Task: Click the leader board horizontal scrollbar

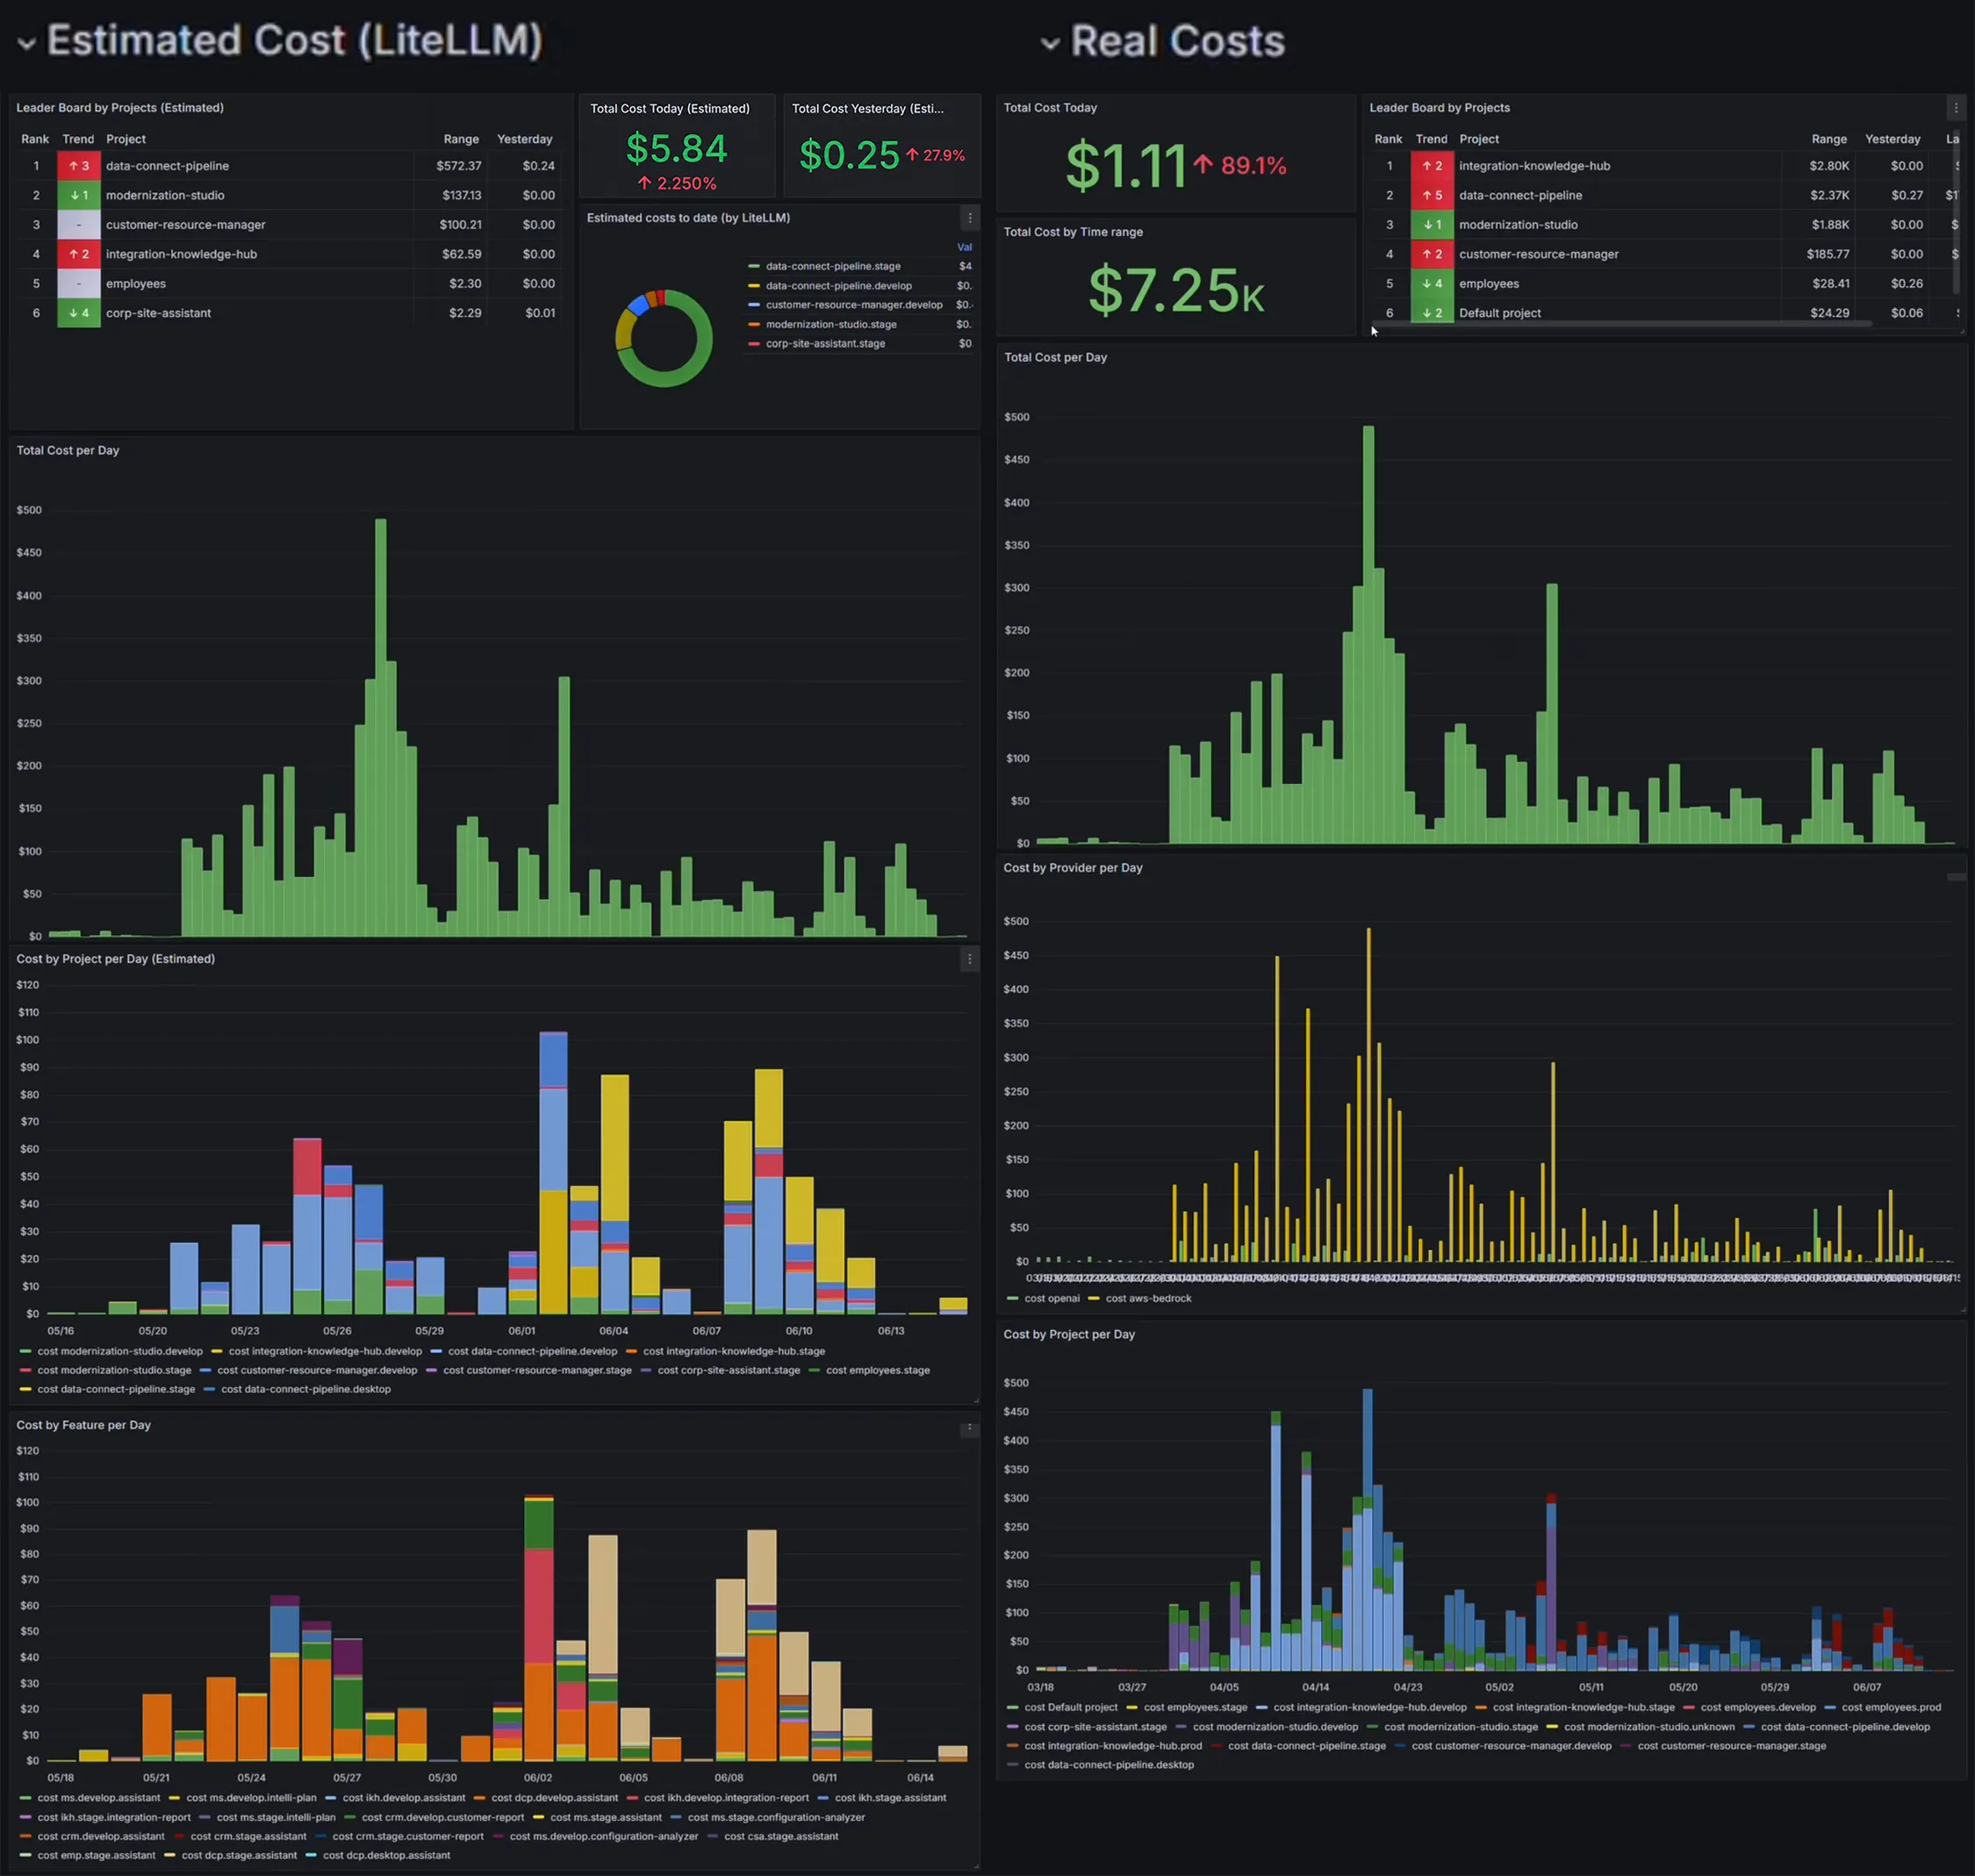Action: pos(1621,324)
